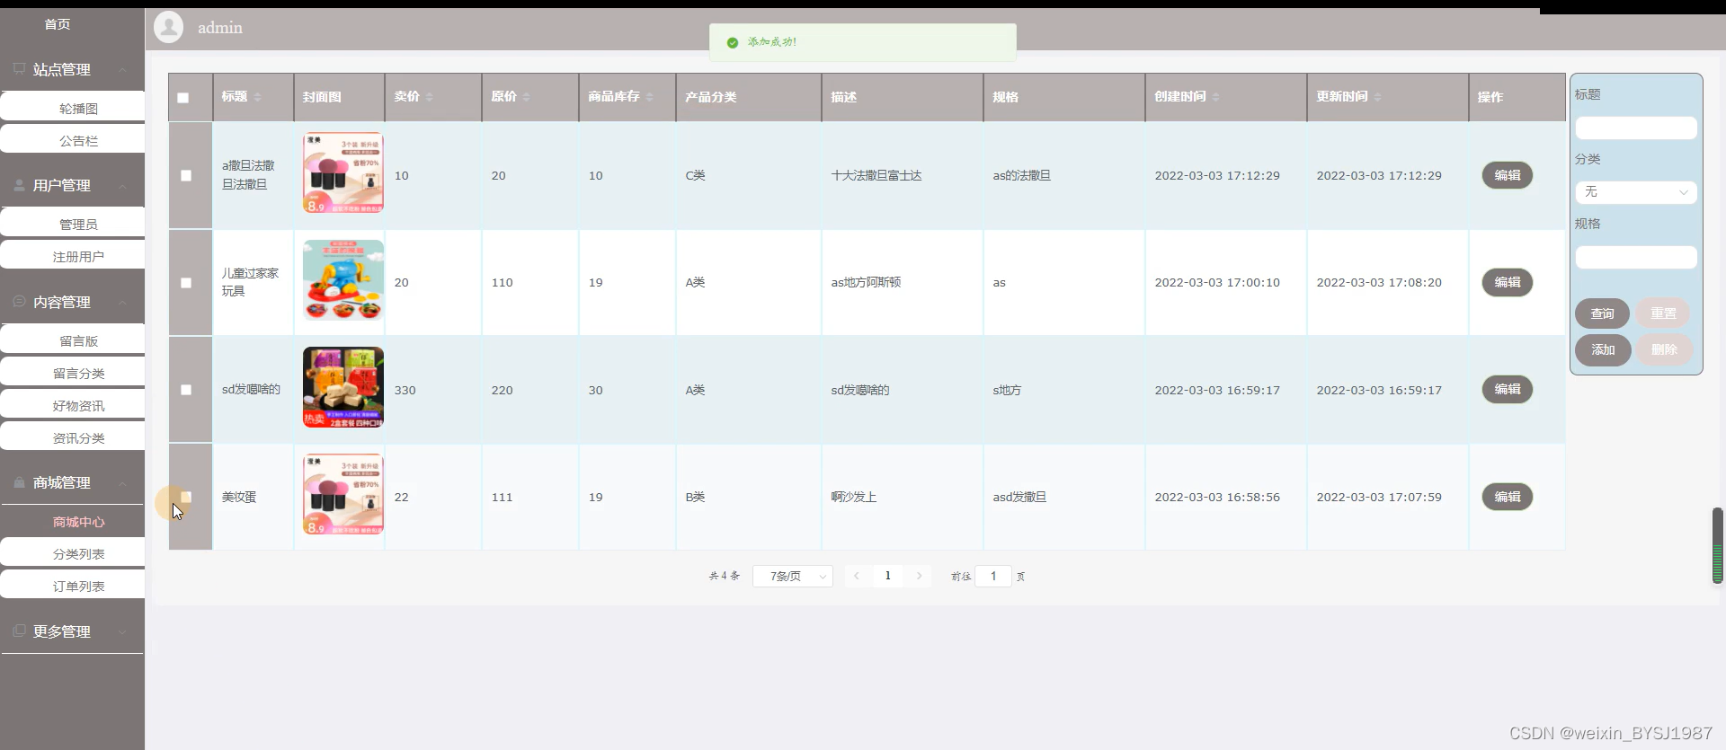Collapse the 商城管理 section chevron
The image size is (1726, 750).
122,483
